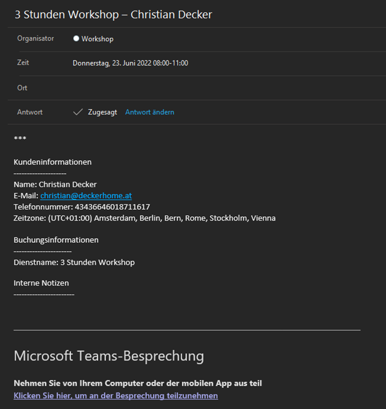Viewport: 386px width, 409px height.
Task: Click the Kundeninformationen section heading
Action: click(x=53, y=162)
